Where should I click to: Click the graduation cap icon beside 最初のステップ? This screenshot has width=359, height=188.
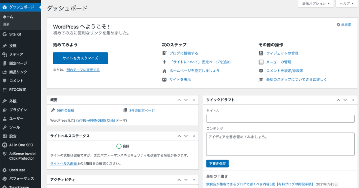coord(261,80)
